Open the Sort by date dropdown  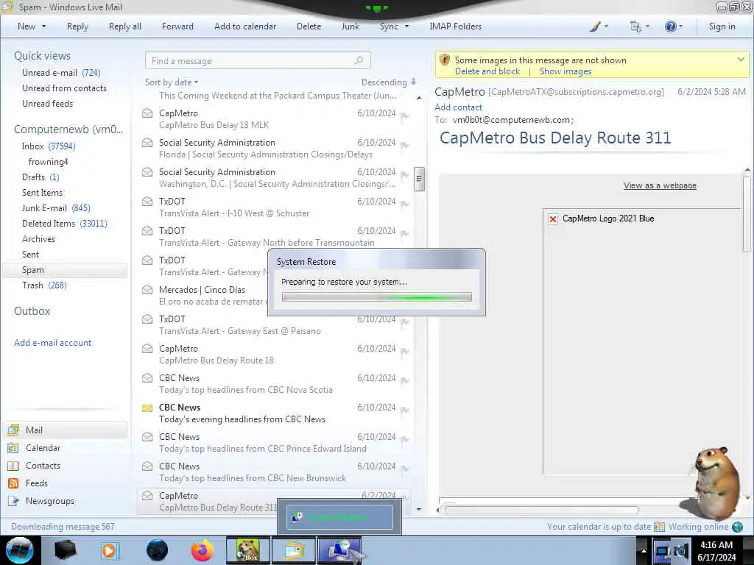pyautogui.click(x=171, y=82)
